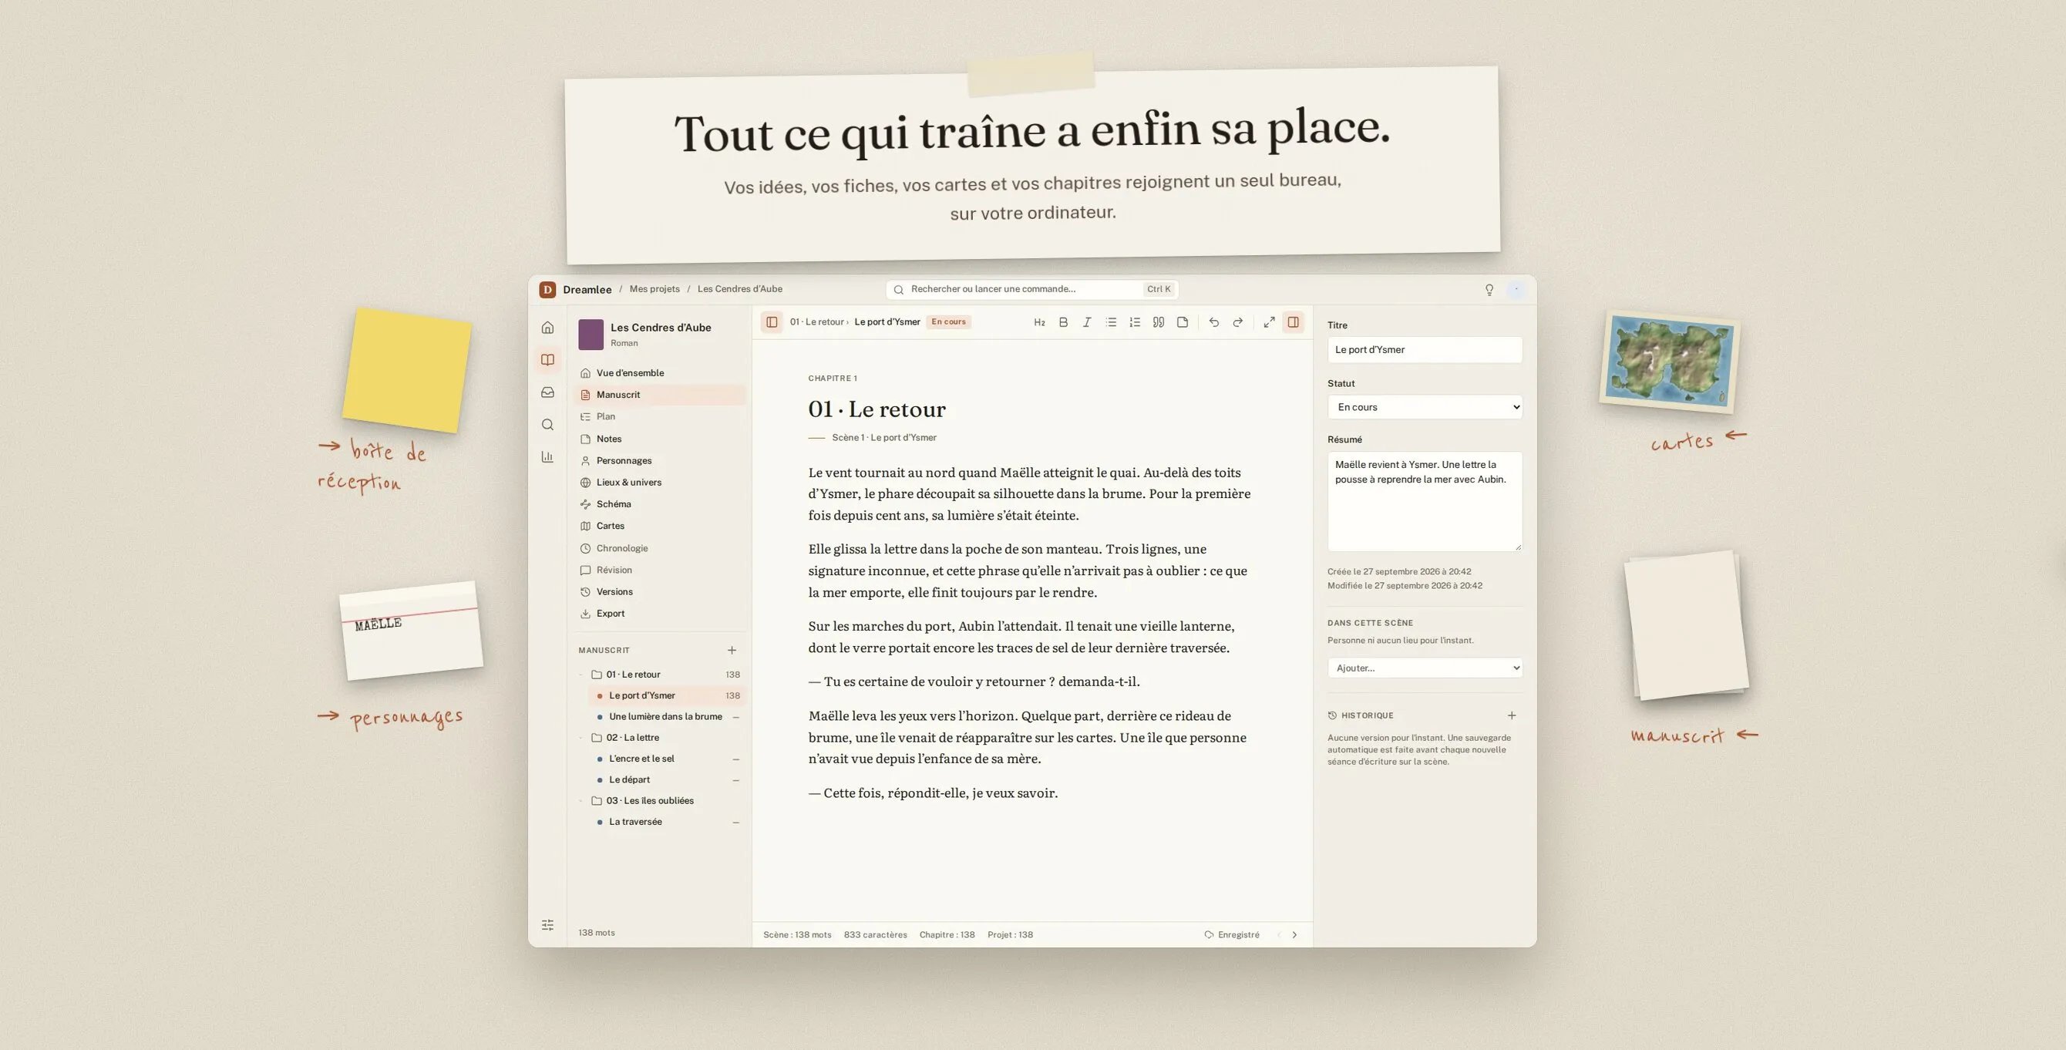
Task: Open the Chronologie section
Action: pyautogui.click(x=661, y=548)
